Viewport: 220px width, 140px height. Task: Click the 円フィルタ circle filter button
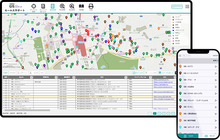(138, 73)
